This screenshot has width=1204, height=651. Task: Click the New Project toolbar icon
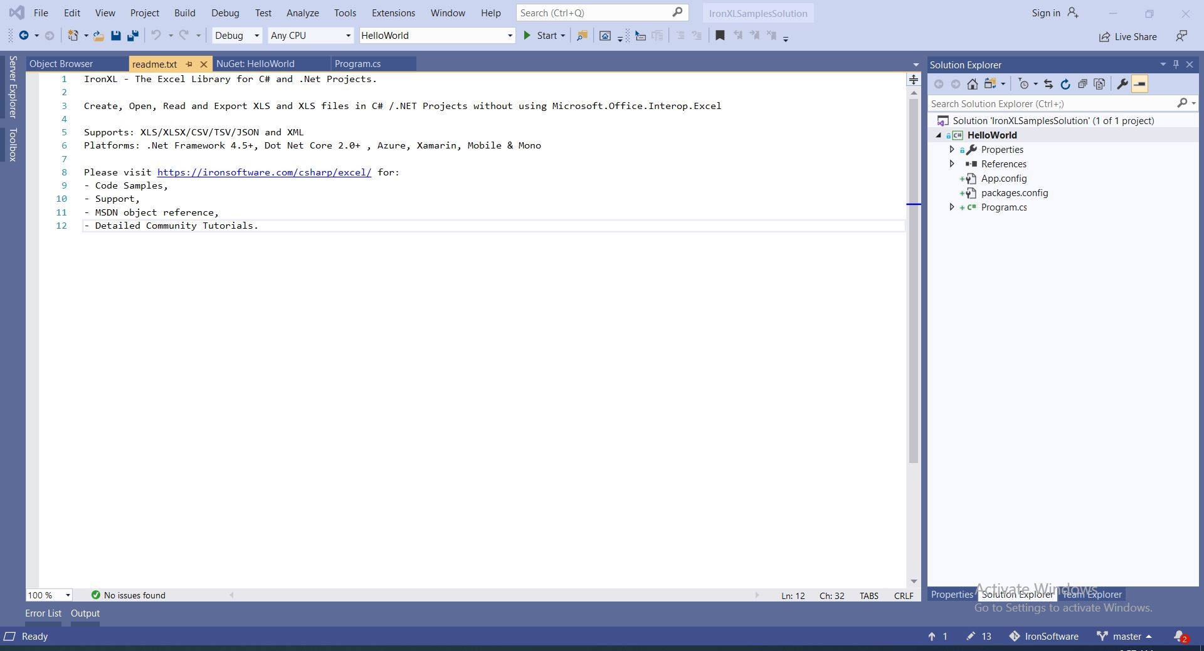click(73, 36)
